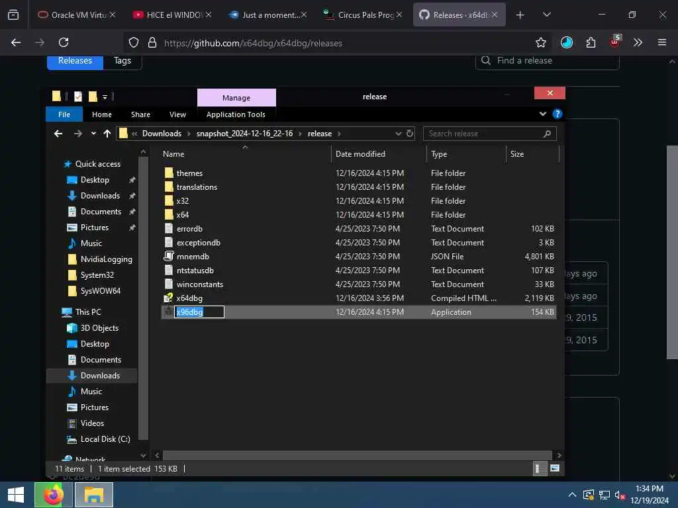
Task: Open Explorer help question mark
Action: (557, 114)
